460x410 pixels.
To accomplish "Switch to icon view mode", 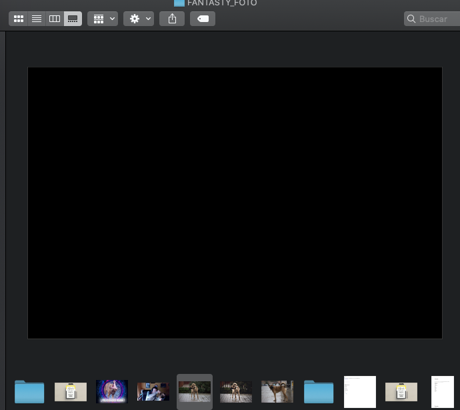I will click(x=19, y=19).
